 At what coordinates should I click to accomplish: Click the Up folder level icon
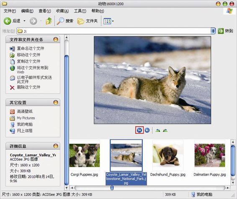pyautogui.click(x=49, y=21)
